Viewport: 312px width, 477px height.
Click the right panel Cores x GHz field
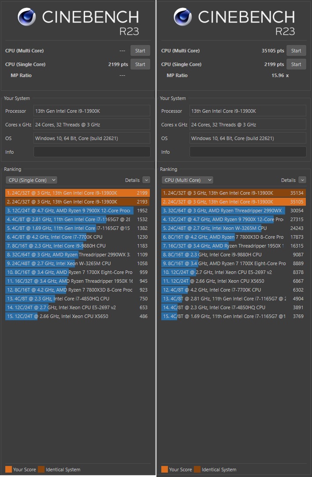click(x=248, y=124)
